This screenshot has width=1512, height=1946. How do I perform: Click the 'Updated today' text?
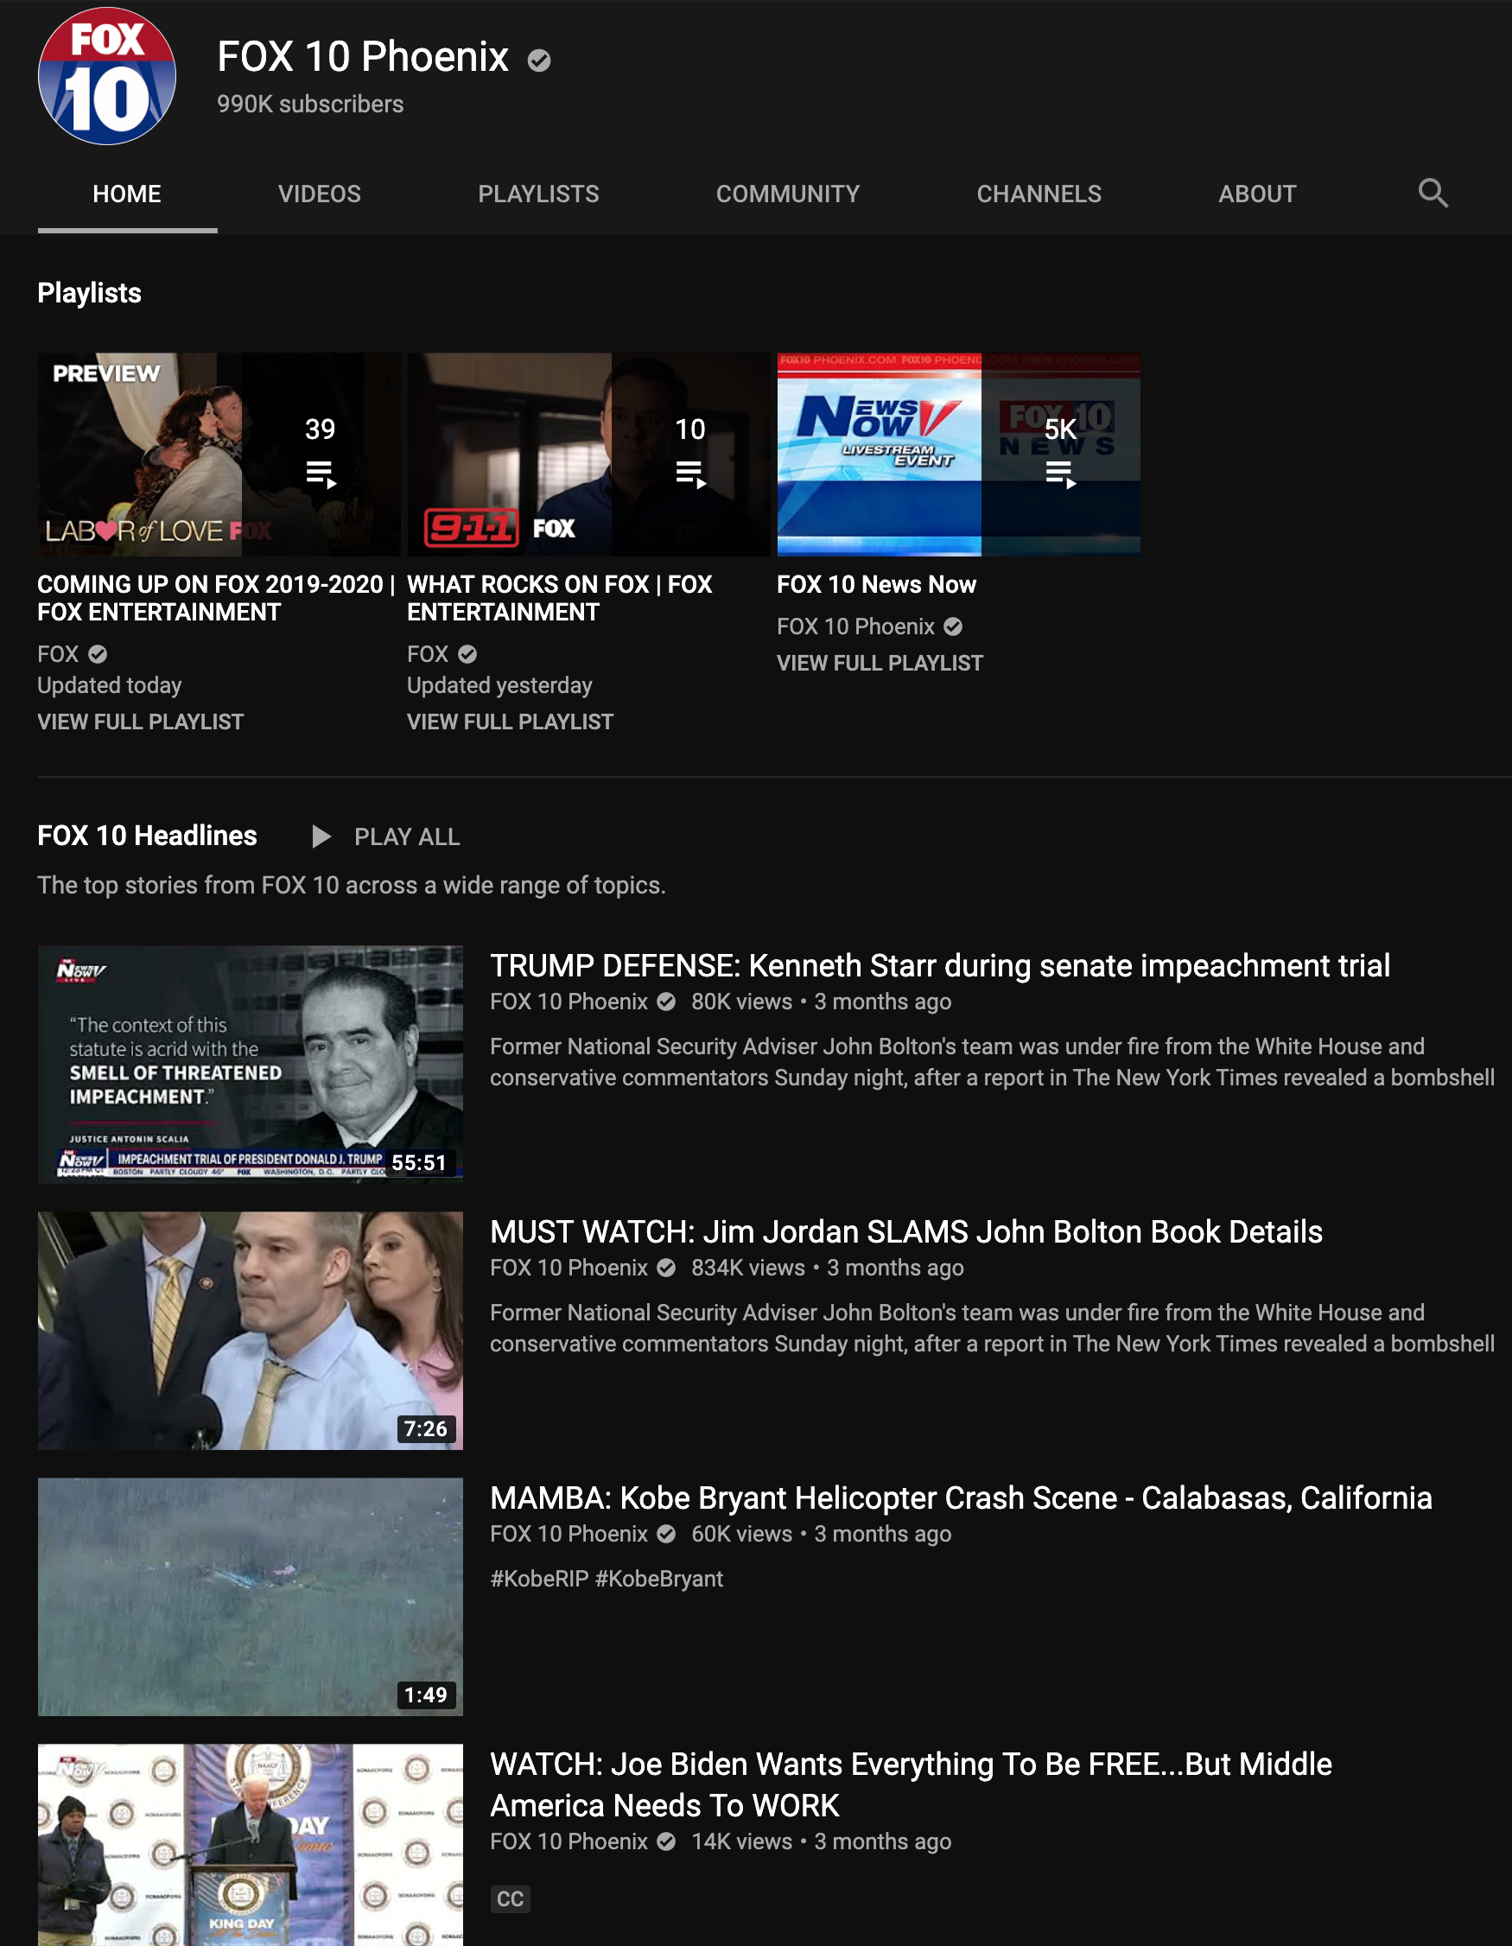coord(110,685)
